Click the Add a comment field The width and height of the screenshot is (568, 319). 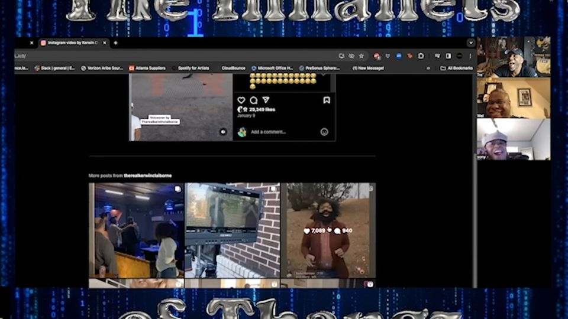(x=268, y=132)
